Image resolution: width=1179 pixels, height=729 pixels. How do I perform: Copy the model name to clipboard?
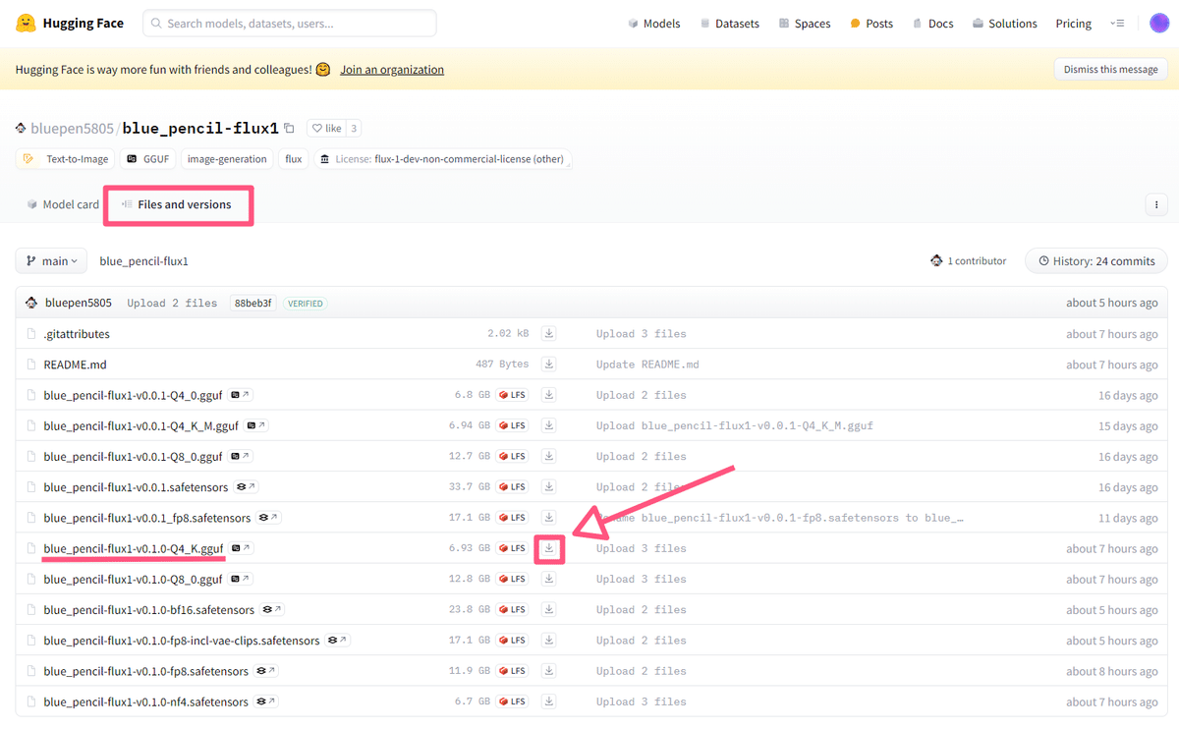click(289, 128)
